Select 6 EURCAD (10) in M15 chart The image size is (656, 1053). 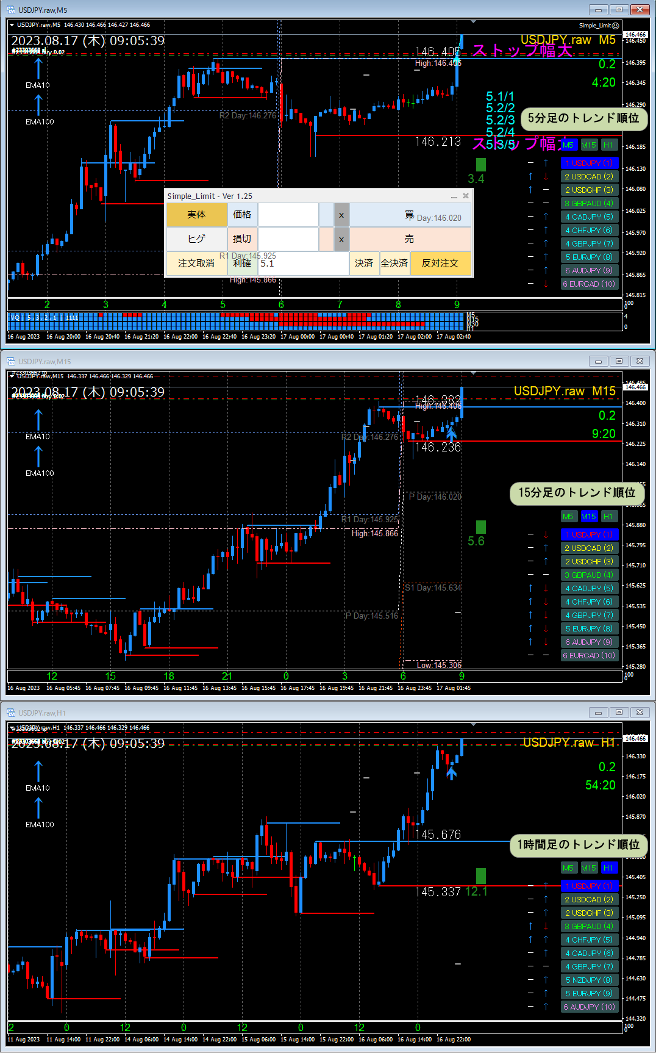590,656
